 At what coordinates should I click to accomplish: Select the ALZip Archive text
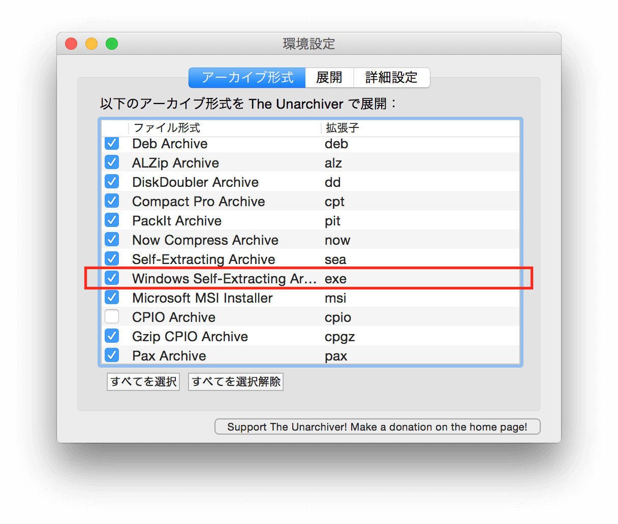175,163
